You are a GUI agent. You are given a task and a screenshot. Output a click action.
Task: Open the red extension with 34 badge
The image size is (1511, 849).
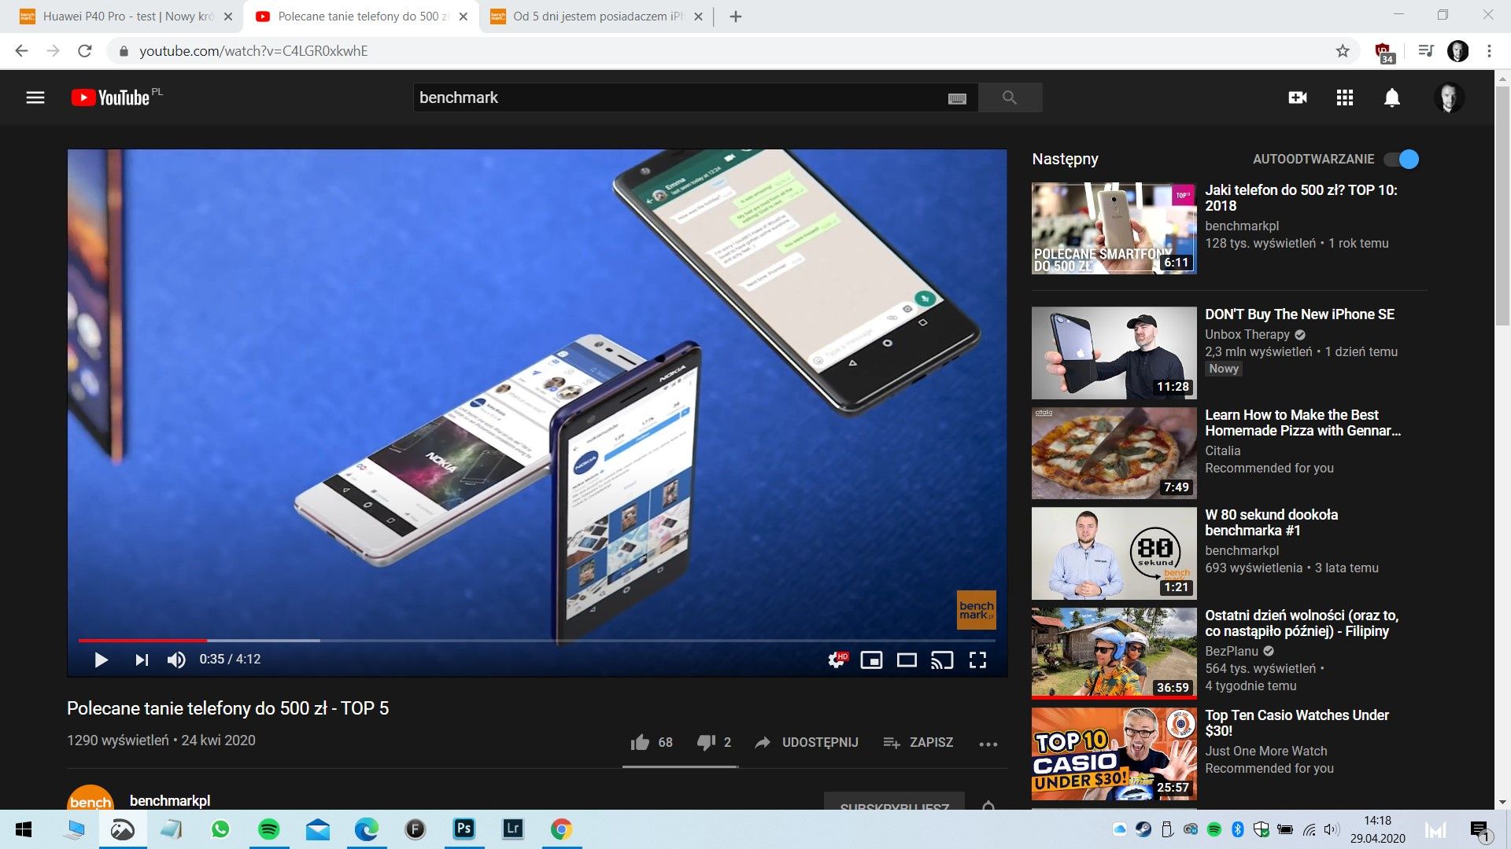(x=1384, y=52)
